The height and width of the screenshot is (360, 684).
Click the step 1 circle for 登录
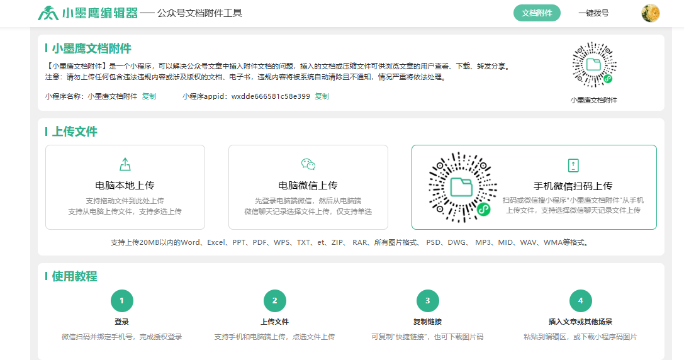coord(121,301)
